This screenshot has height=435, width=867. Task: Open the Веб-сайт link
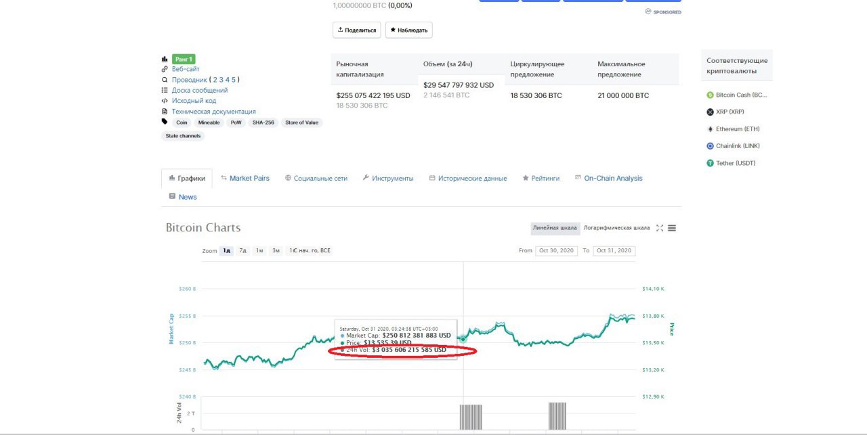186,69
